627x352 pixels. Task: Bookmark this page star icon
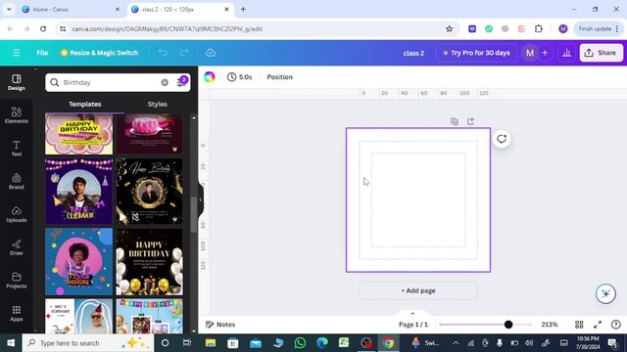(x=449, y=28)
